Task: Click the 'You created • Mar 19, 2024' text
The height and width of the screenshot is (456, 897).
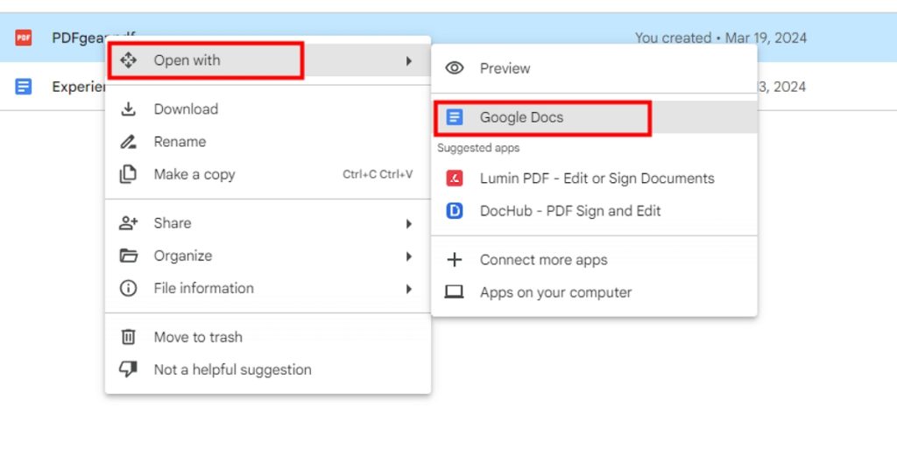Action: coord(721,38)
